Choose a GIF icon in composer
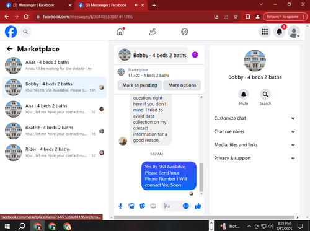 pyautogui.click(x=153, y=206)
